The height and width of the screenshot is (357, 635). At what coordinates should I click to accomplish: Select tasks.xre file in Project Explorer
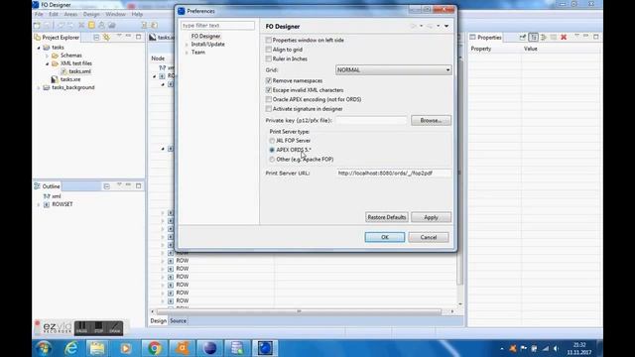click(x=70, y=79)
